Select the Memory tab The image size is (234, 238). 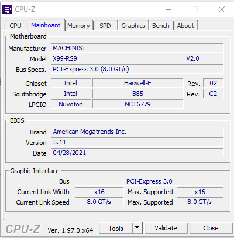pos(78,26)
